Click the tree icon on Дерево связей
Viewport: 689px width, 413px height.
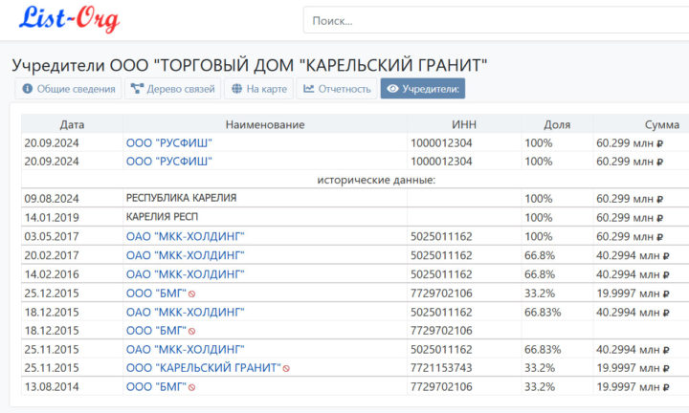137,89
